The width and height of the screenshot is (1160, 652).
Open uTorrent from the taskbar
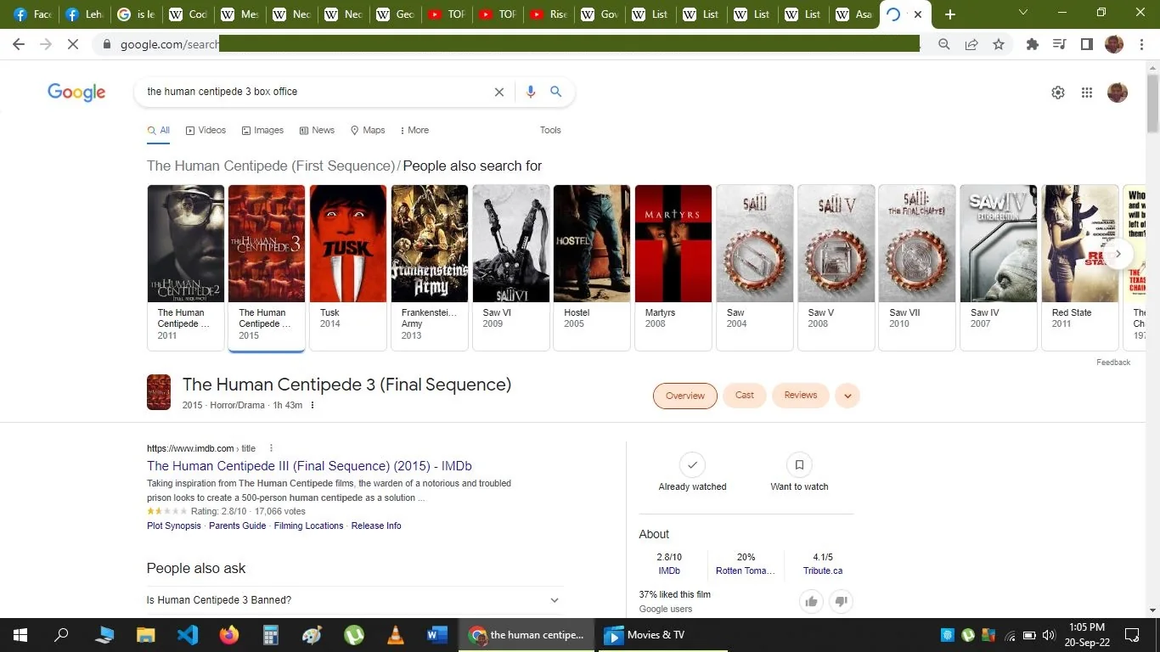click(354, 635)
